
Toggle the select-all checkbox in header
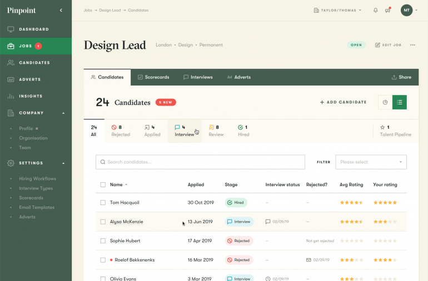pos(103,184)
